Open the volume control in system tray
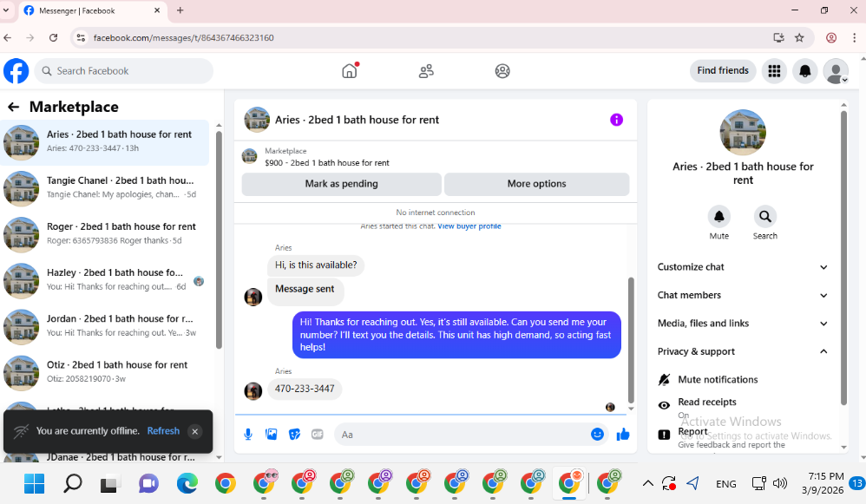Image resolution: width=866 pixels, height=504 pixels. pos(780,483)
